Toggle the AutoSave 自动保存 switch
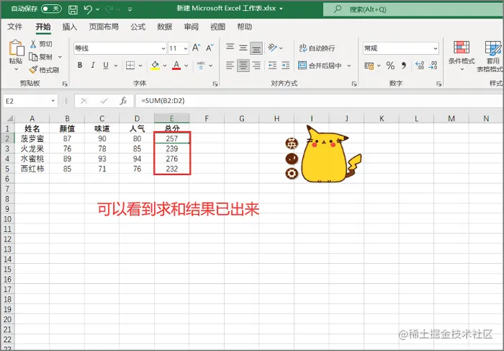Image resolution: width=504 pixels, height=351 pixels. tap(51, 9)
